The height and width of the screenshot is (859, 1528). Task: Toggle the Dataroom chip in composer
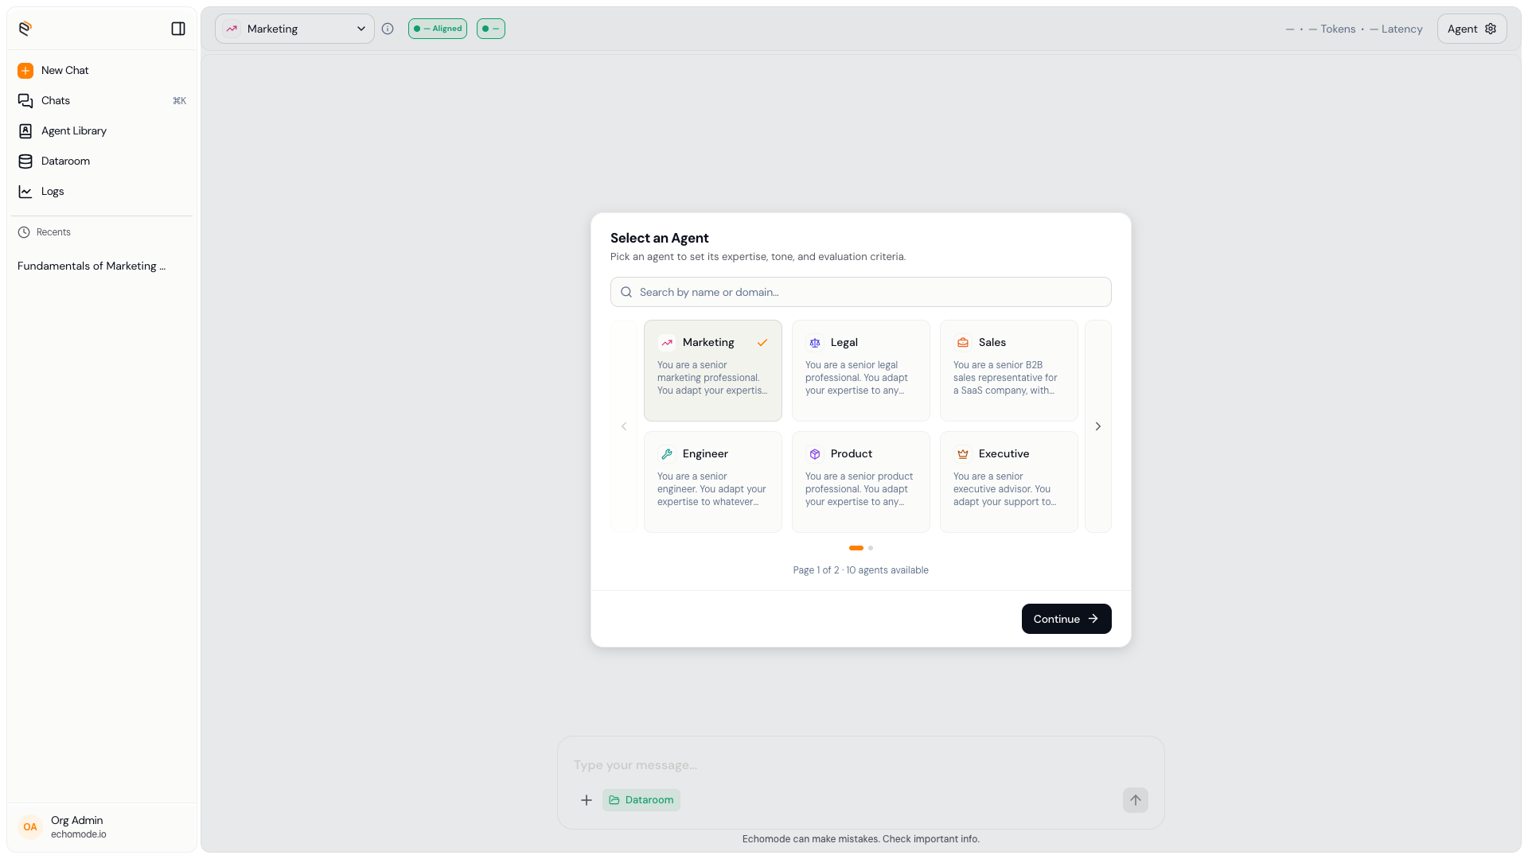click(x=641, y=800)
